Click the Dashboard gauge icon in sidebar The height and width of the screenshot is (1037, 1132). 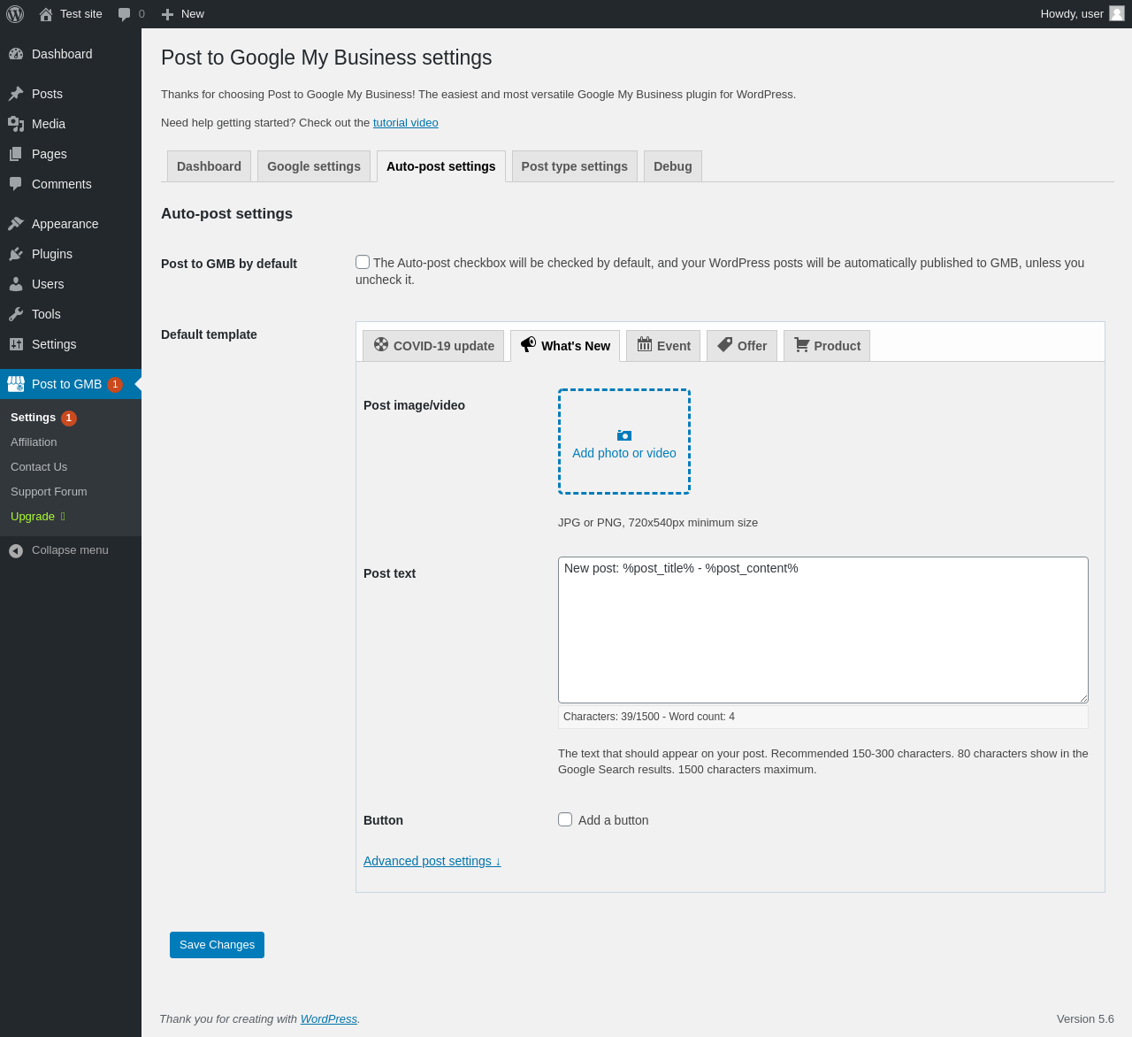point(16,54)
